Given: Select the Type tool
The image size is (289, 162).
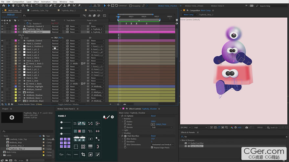Looking at the screenshot, I should [55, 6].
